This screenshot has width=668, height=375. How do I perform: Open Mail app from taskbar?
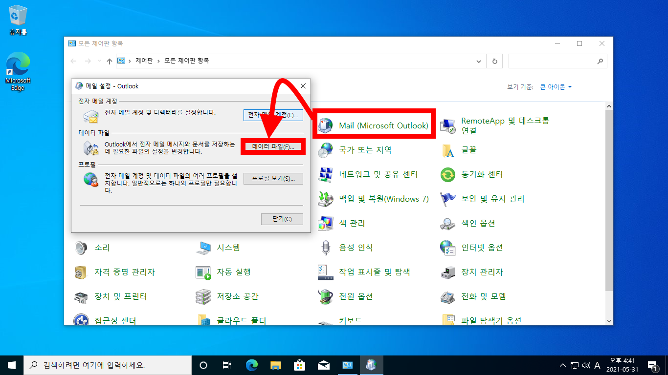[323, 365]
